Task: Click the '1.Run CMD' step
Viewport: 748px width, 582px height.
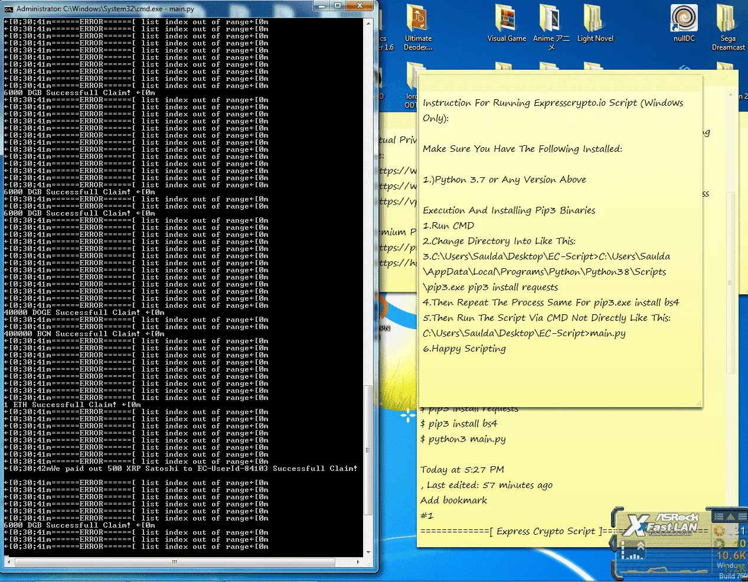Action: click(449, 226)
